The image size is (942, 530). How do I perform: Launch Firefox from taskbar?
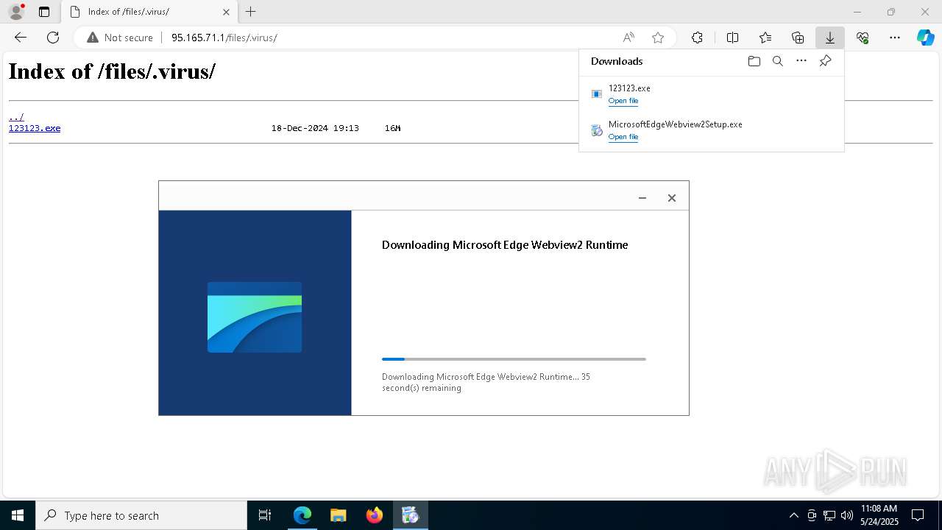click(375, 515)
